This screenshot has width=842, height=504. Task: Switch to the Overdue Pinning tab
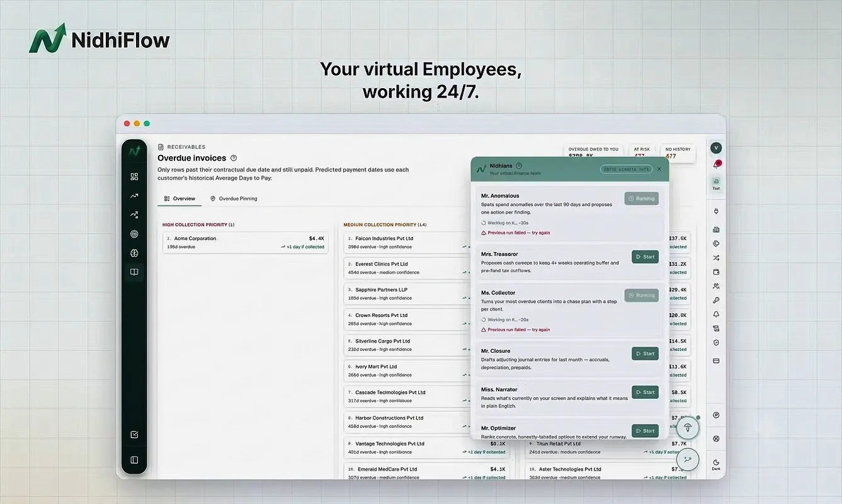tap(234, 198)
